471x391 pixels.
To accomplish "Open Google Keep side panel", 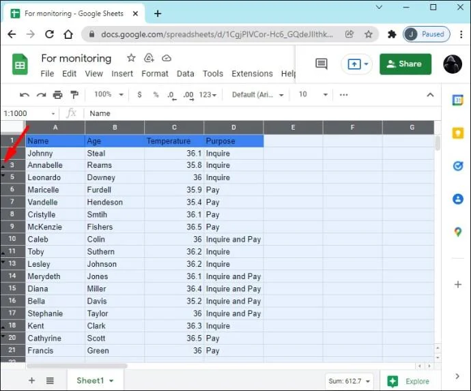I will pos(458,133).
